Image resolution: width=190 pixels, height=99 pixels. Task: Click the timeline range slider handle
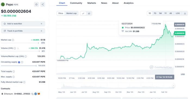(173, 86)
